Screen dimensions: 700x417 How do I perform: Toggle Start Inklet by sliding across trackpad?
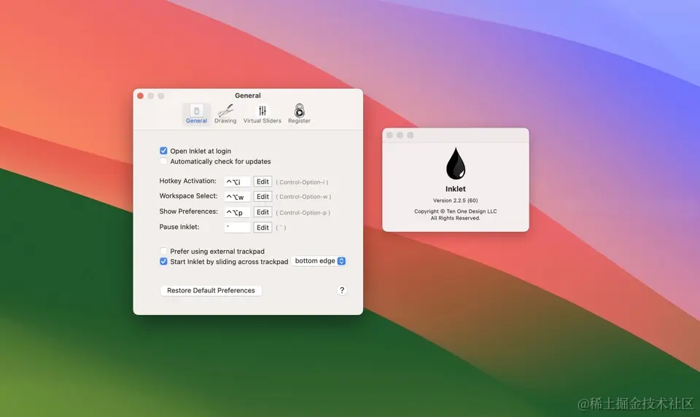click(x=163, y=261)
